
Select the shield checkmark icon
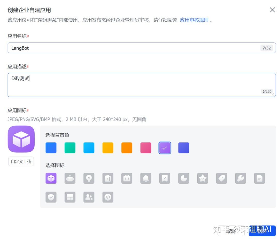pos(51,197)
